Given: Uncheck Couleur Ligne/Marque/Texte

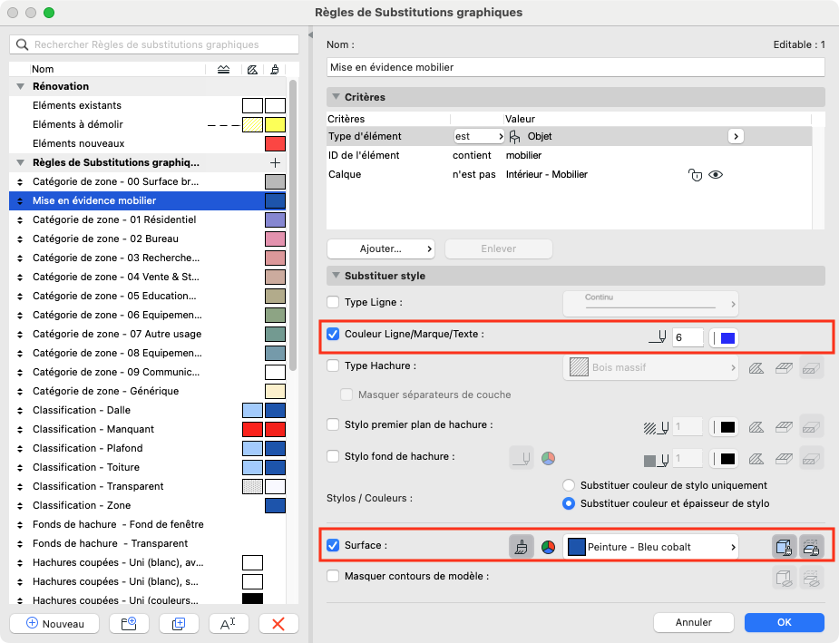Looking at the screenshot, I should pyautogui.click(x=333, y=334).
